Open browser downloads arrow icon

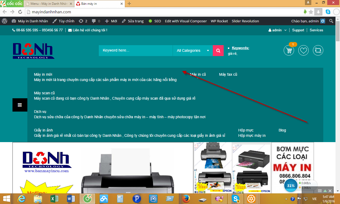[x=318, y=12]
